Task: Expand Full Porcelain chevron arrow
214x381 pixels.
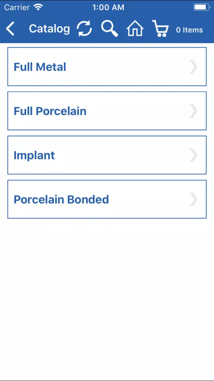Action: (193, 111)
